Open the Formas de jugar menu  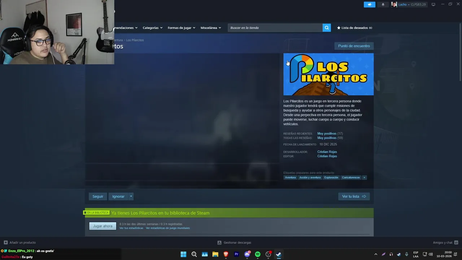pos(181,28)
